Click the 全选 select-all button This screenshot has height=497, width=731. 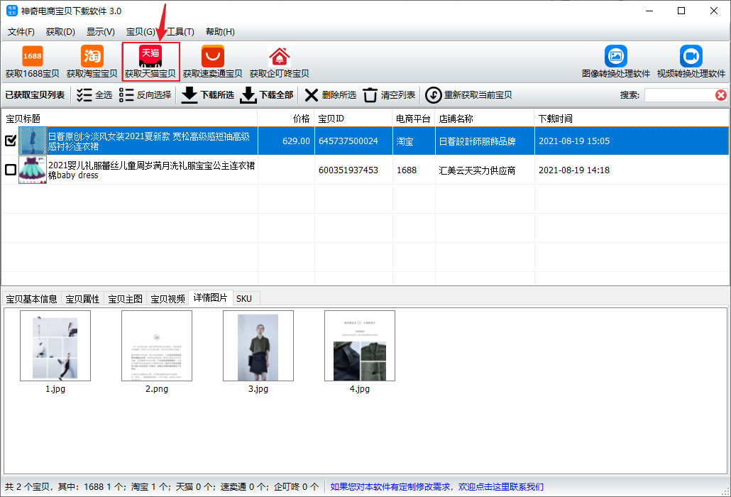[x=94, y=95]
